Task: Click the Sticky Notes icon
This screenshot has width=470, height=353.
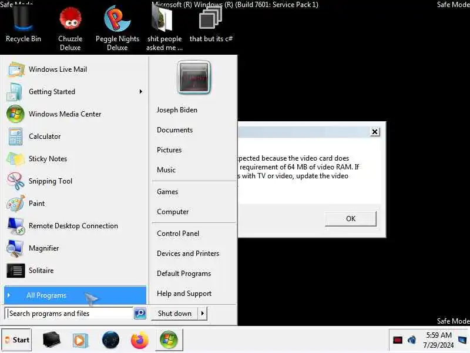Action: pyautogui.click(x=15, y=159)
